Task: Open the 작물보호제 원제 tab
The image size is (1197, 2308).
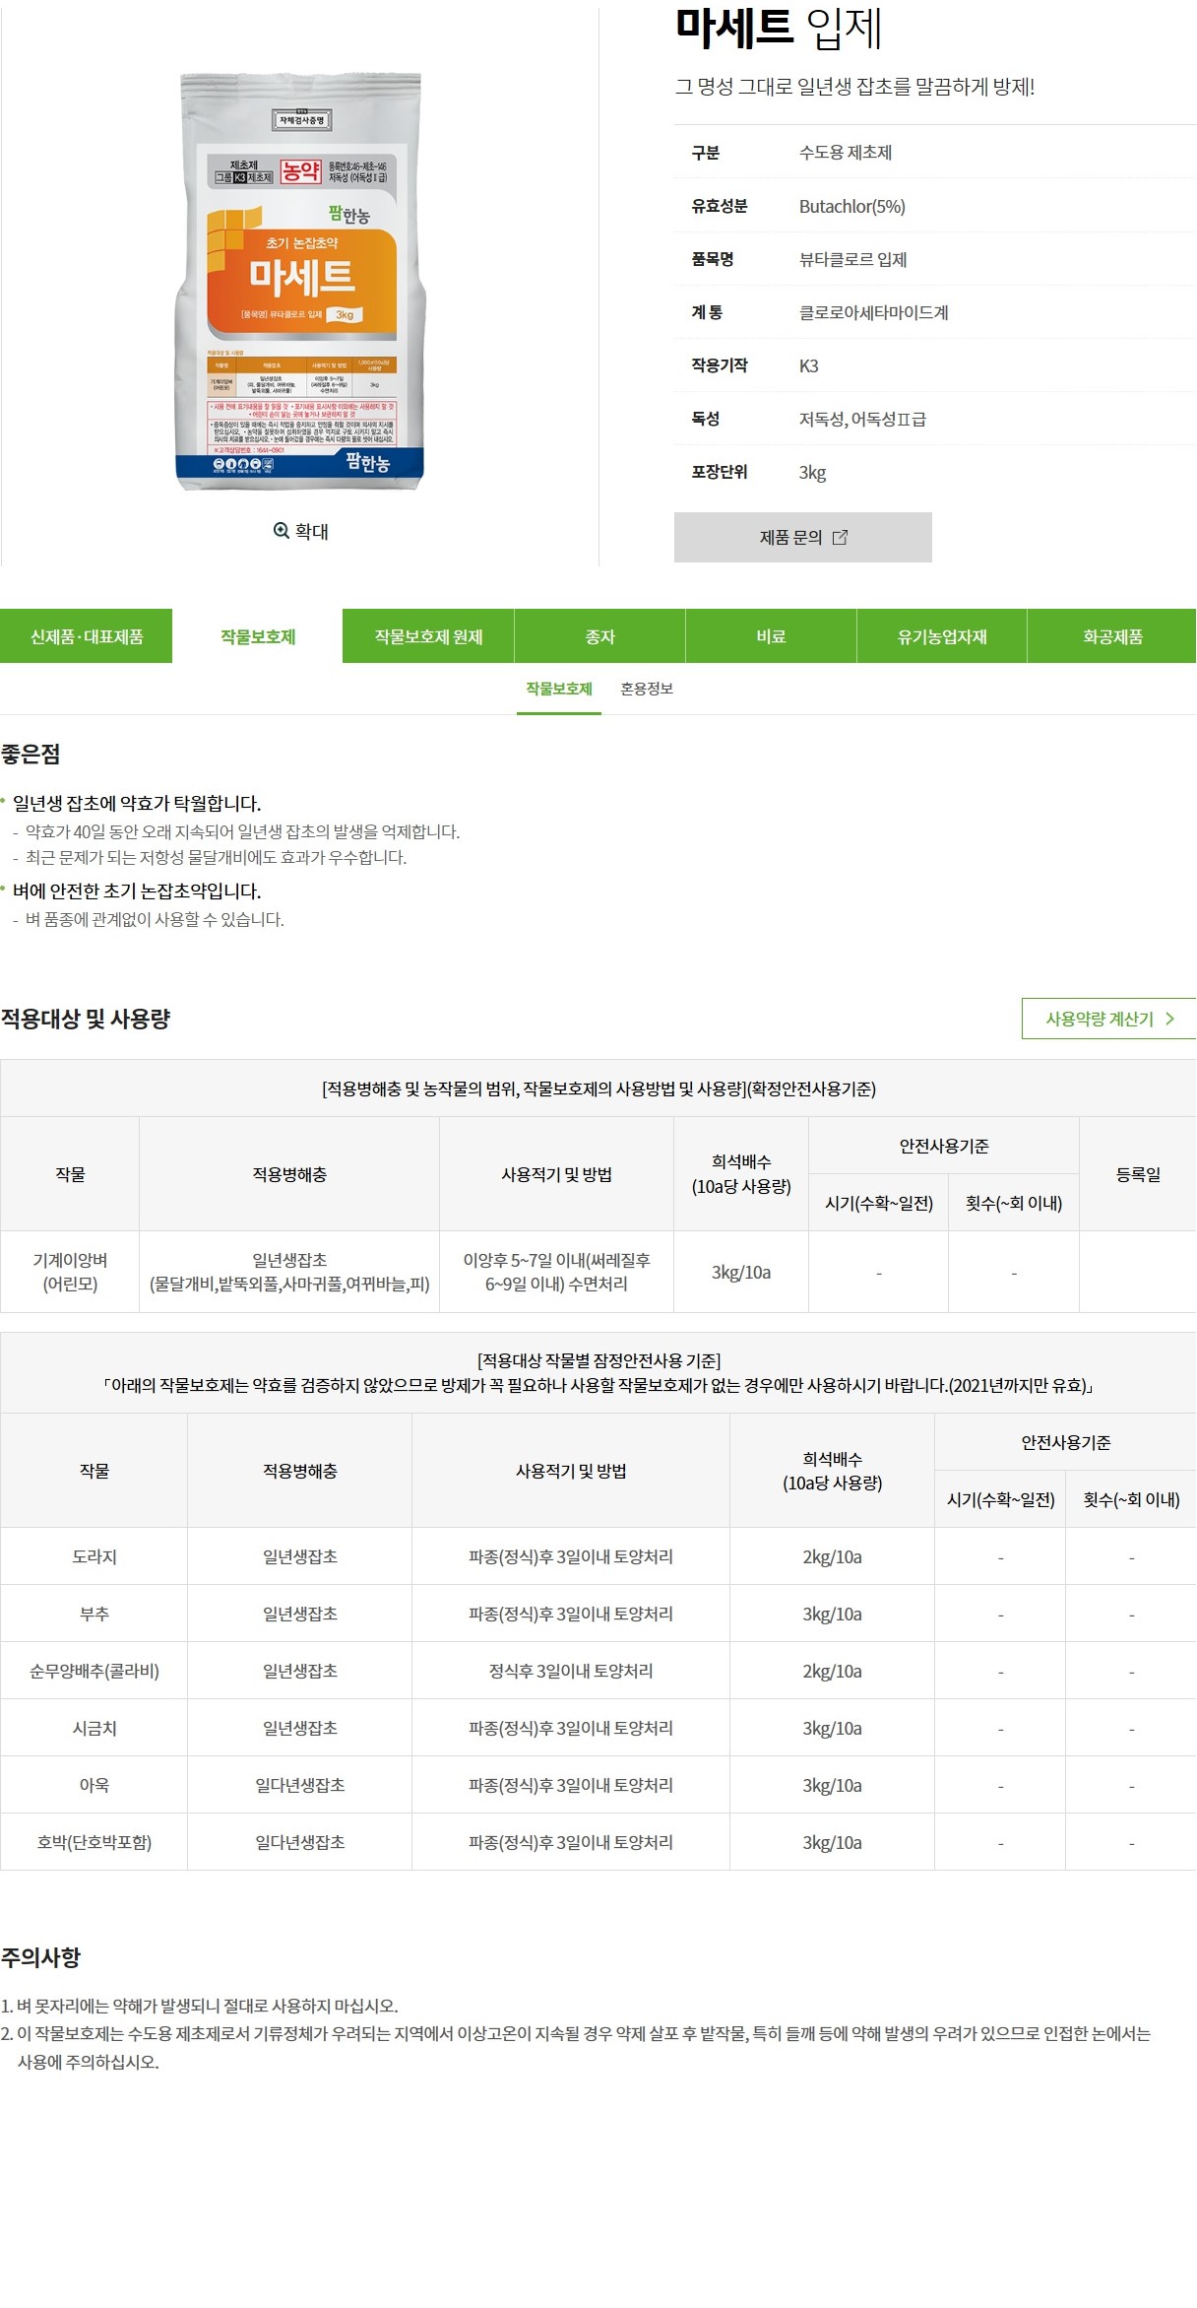Action: point(428,636)
